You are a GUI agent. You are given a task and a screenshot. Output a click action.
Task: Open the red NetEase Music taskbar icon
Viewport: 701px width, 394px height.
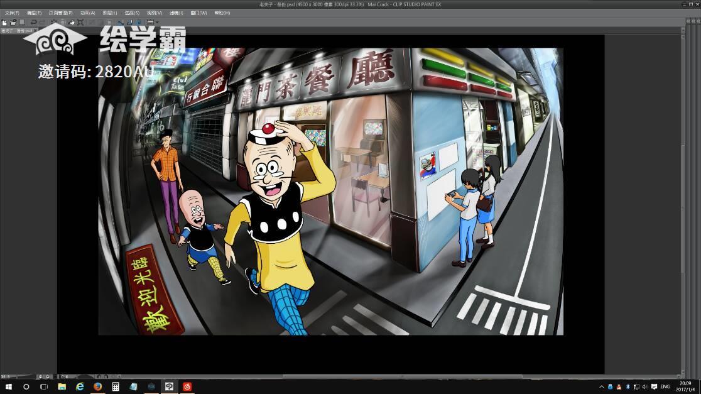pyautogui.click(x=187, y=386)
